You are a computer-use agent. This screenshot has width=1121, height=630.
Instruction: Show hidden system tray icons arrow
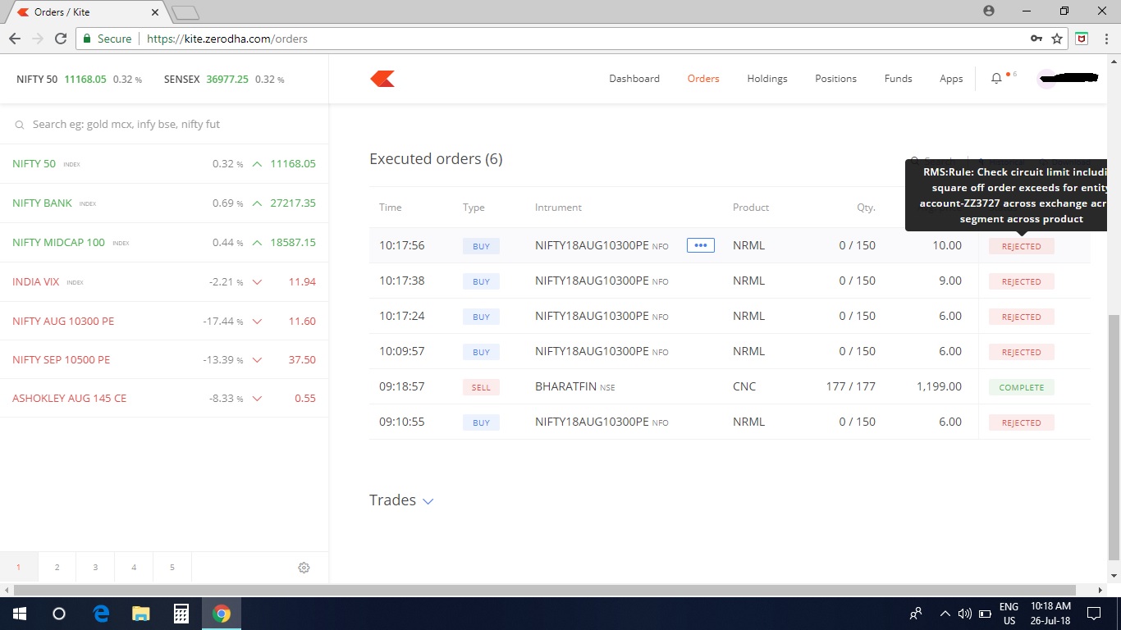tap(945, 614)
